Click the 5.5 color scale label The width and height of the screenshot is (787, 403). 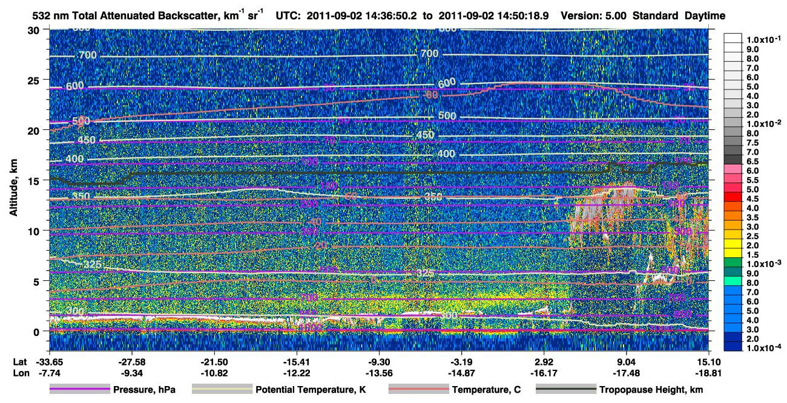point(752,179)
